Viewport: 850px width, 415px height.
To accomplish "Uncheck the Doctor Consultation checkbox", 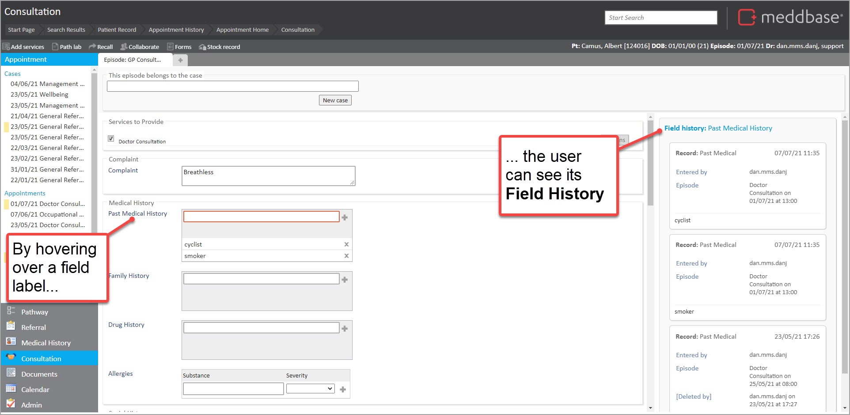I will click(x=111, y=138).
